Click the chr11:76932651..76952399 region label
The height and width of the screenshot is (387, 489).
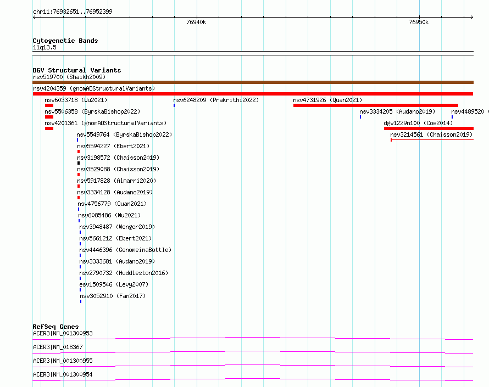pyautogui.click(x=73, y=12)
